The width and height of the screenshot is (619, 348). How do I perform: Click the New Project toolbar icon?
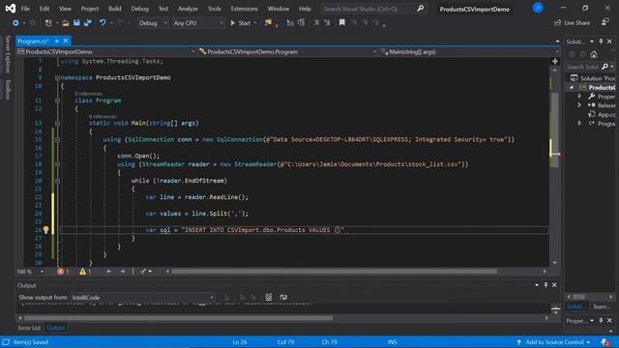pos(48,23)
